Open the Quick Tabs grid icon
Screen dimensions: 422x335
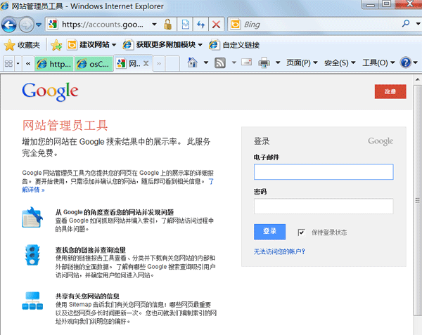click(9, 63)
